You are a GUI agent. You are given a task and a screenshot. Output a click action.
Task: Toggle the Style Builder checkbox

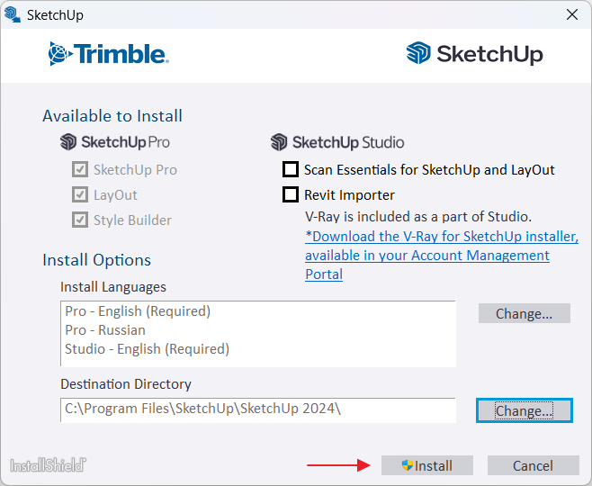80,220
